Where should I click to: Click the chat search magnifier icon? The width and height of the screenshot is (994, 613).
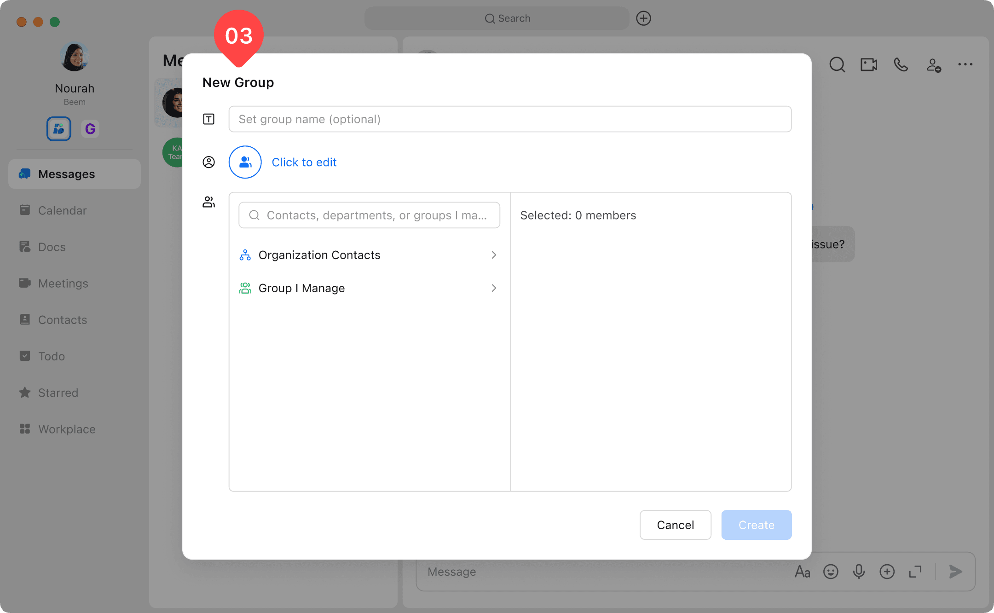(837, 65)
